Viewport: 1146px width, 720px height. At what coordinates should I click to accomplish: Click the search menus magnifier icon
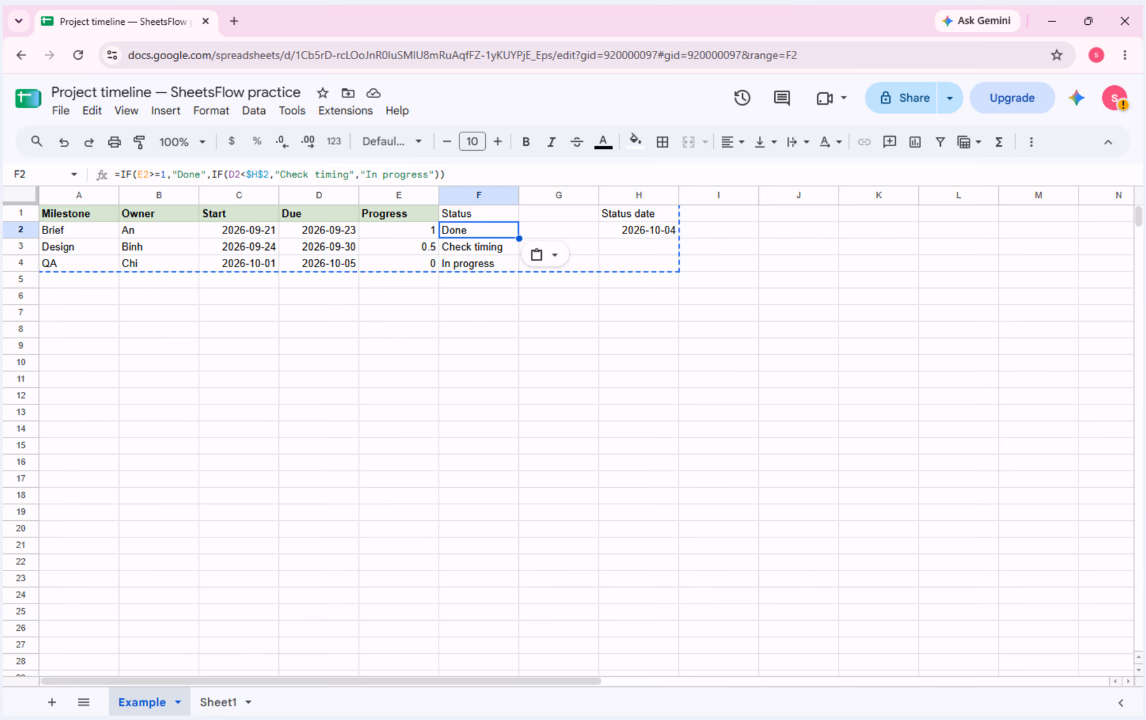pyautogui.click(x=37, y=142)
